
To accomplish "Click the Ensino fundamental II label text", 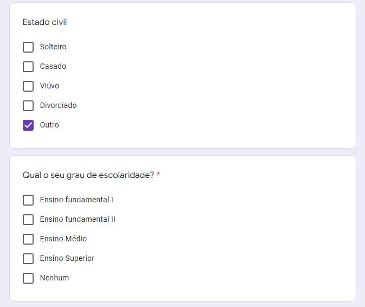I will (78, 220).
